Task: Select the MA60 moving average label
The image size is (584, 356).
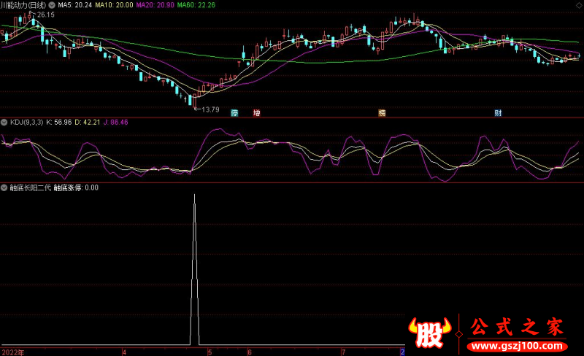Action: click(x=202, y=4)
